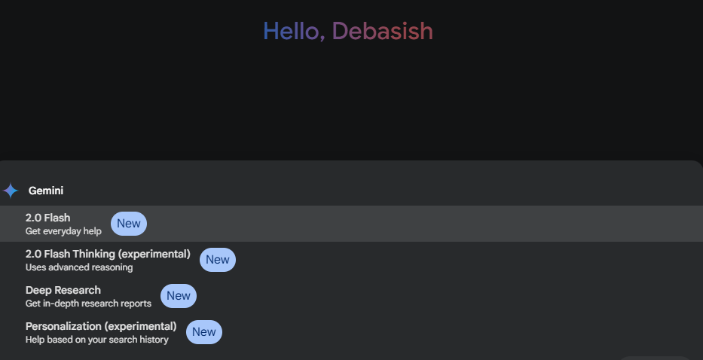The width and height of the screenshot is (703, 360).
Task: Click the partially visible button at bottom right
Action: (x=654, y=357)
